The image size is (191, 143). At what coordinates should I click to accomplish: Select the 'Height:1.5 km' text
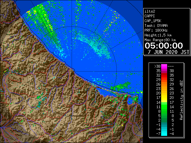pyautogui.click(x=158, y=35)
